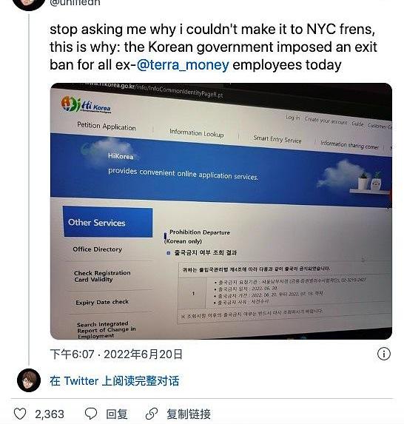Image resolution: width=404 pixels, height=424 pixels.
Task: Click the author's profile avatar at top
Action: pos(29,3)
